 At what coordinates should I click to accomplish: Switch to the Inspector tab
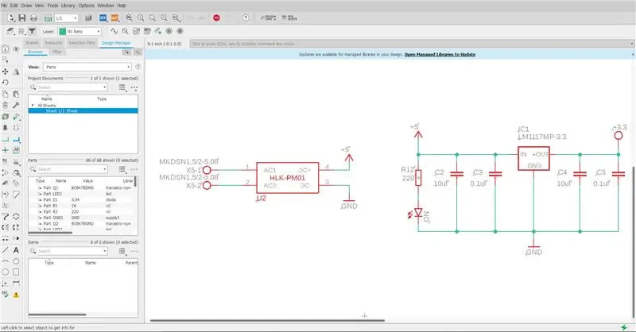click(53, 43)
